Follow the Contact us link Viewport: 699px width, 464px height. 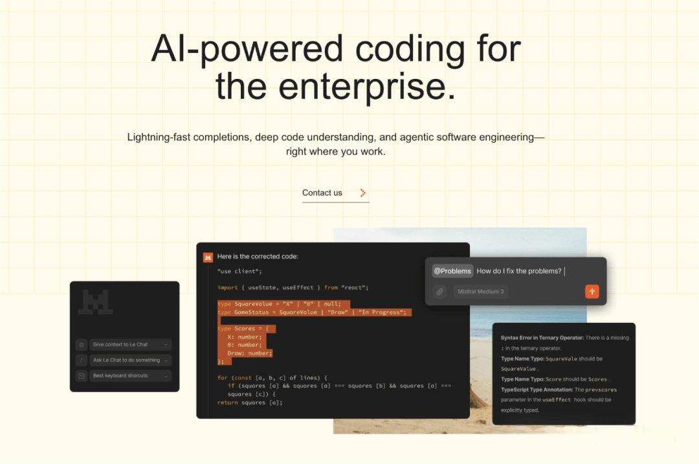(x=322, y=193)
